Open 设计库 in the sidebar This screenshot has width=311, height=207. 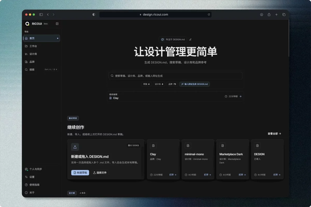[41, 54]
